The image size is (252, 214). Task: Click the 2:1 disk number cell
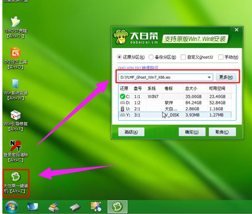coord(137,109)
